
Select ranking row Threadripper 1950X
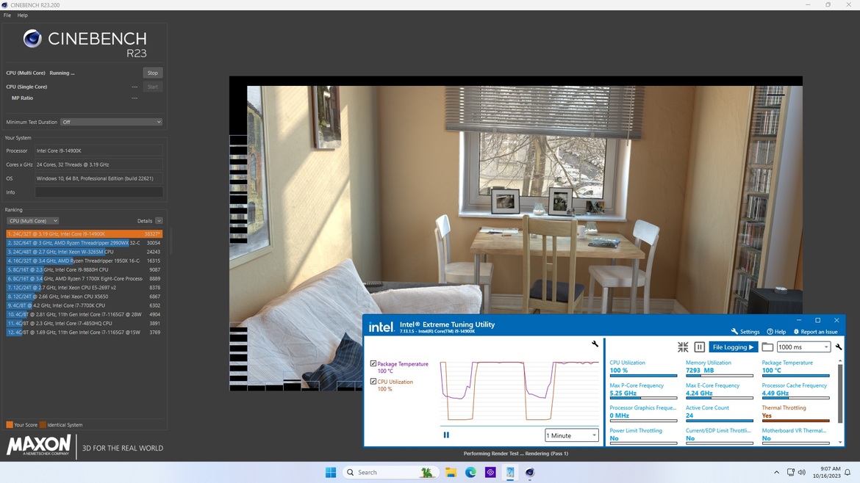point(84,261)
